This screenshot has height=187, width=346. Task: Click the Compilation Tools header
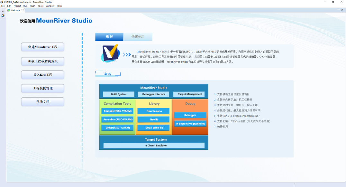[x=117, y=104]
